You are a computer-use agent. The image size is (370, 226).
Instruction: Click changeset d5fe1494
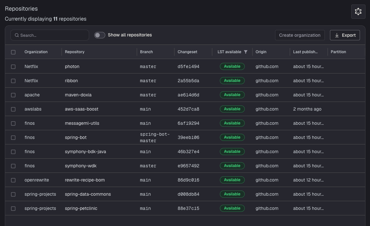pos(188,66)
